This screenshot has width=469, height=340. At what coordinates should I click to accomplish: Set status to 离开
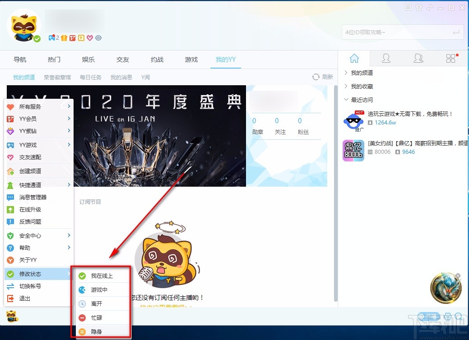(101, 304)
